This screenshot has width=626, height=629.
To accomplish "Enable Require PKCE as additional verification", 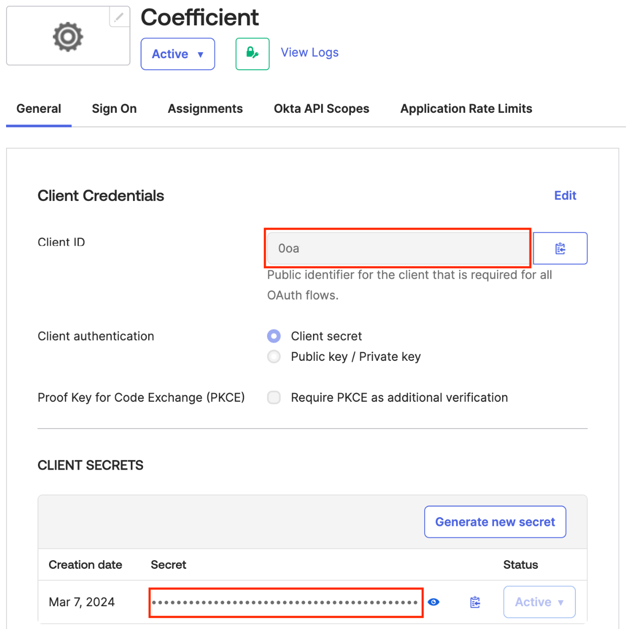I will [x=274, y=398].
